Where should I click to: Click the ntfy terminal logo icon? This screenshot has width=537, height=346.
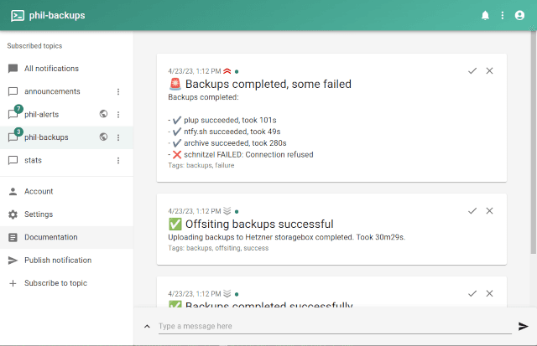(18, 15)
